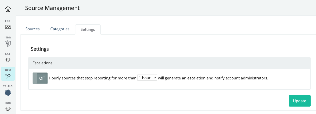Enable the Escalations Off toggle switch
316x114 pixels.
[40, 78]
